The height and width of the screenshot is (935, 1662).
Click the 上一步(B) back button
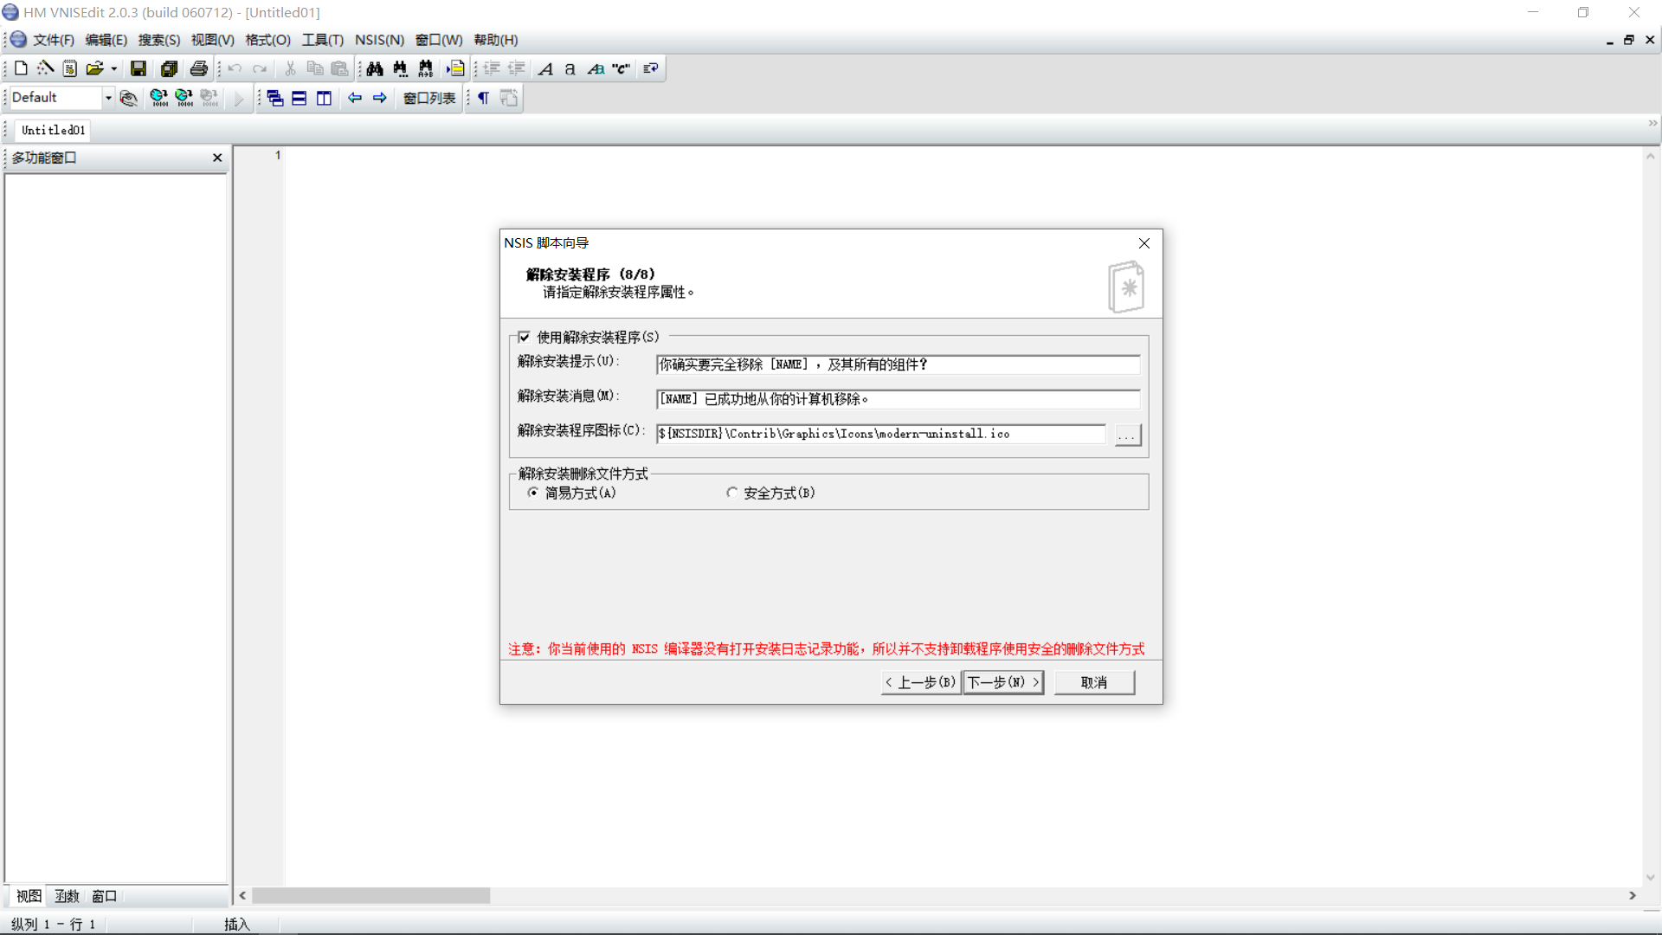(x=921, y=682)
